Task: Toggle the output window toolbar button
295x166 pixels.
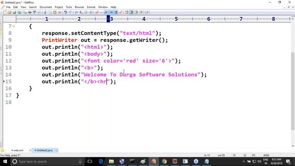Action: [136, 12]
